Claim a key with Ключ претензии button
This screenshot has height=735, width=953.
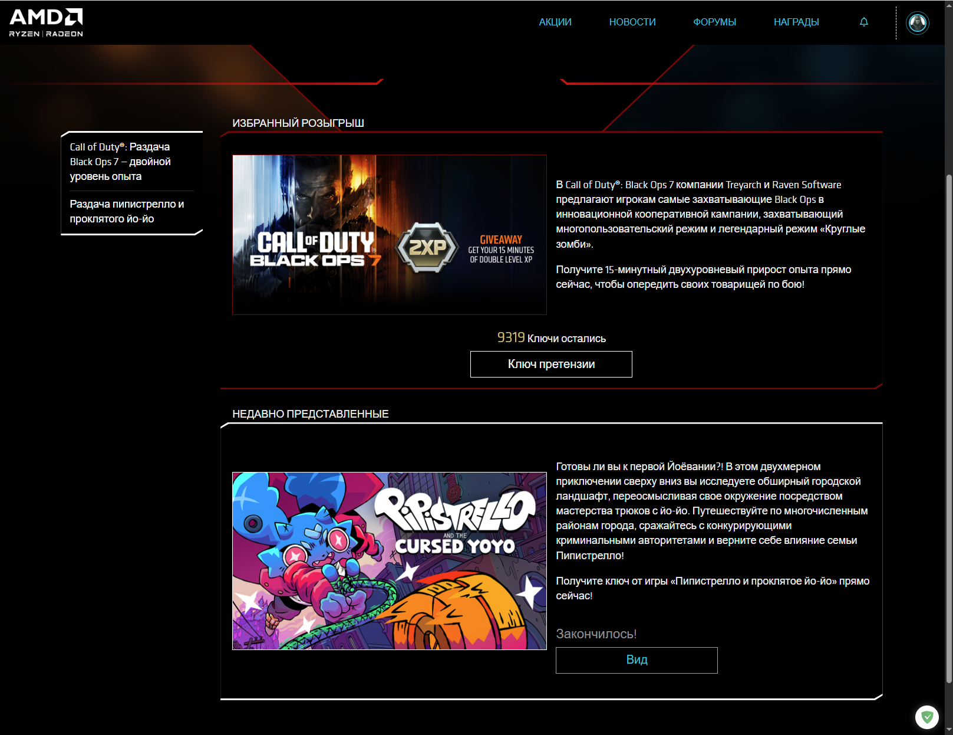pos(551,364)
